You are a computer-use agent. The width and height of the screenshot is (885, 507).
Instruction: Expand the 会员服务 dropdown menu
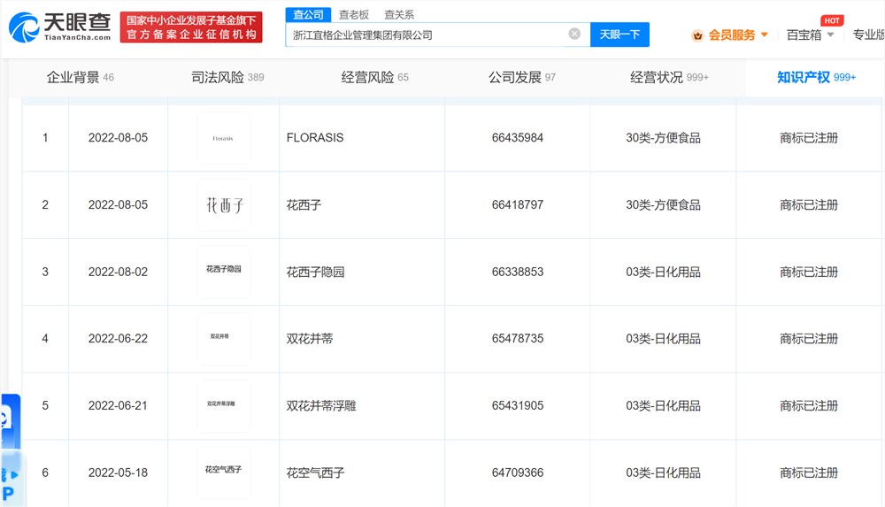coord(764,35)
